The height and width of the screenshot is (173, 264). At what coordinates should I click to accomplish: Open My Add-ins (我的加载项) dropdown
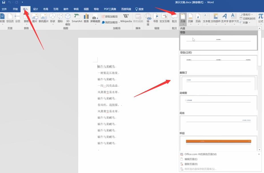point(111,22)
